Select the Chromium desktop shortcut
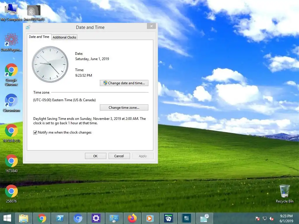299x224 pixels. pos(11,103)
